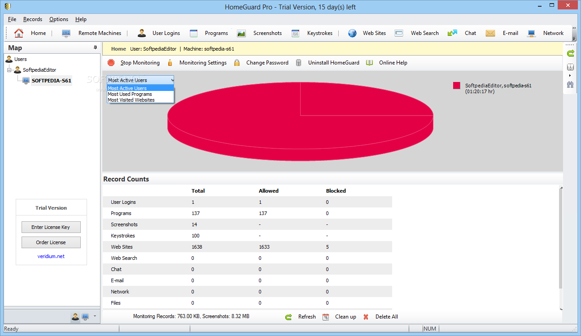This screenshot has width=581, height=336.
Task: Pin the Map panel with pushpin icon
Action: 95,47
